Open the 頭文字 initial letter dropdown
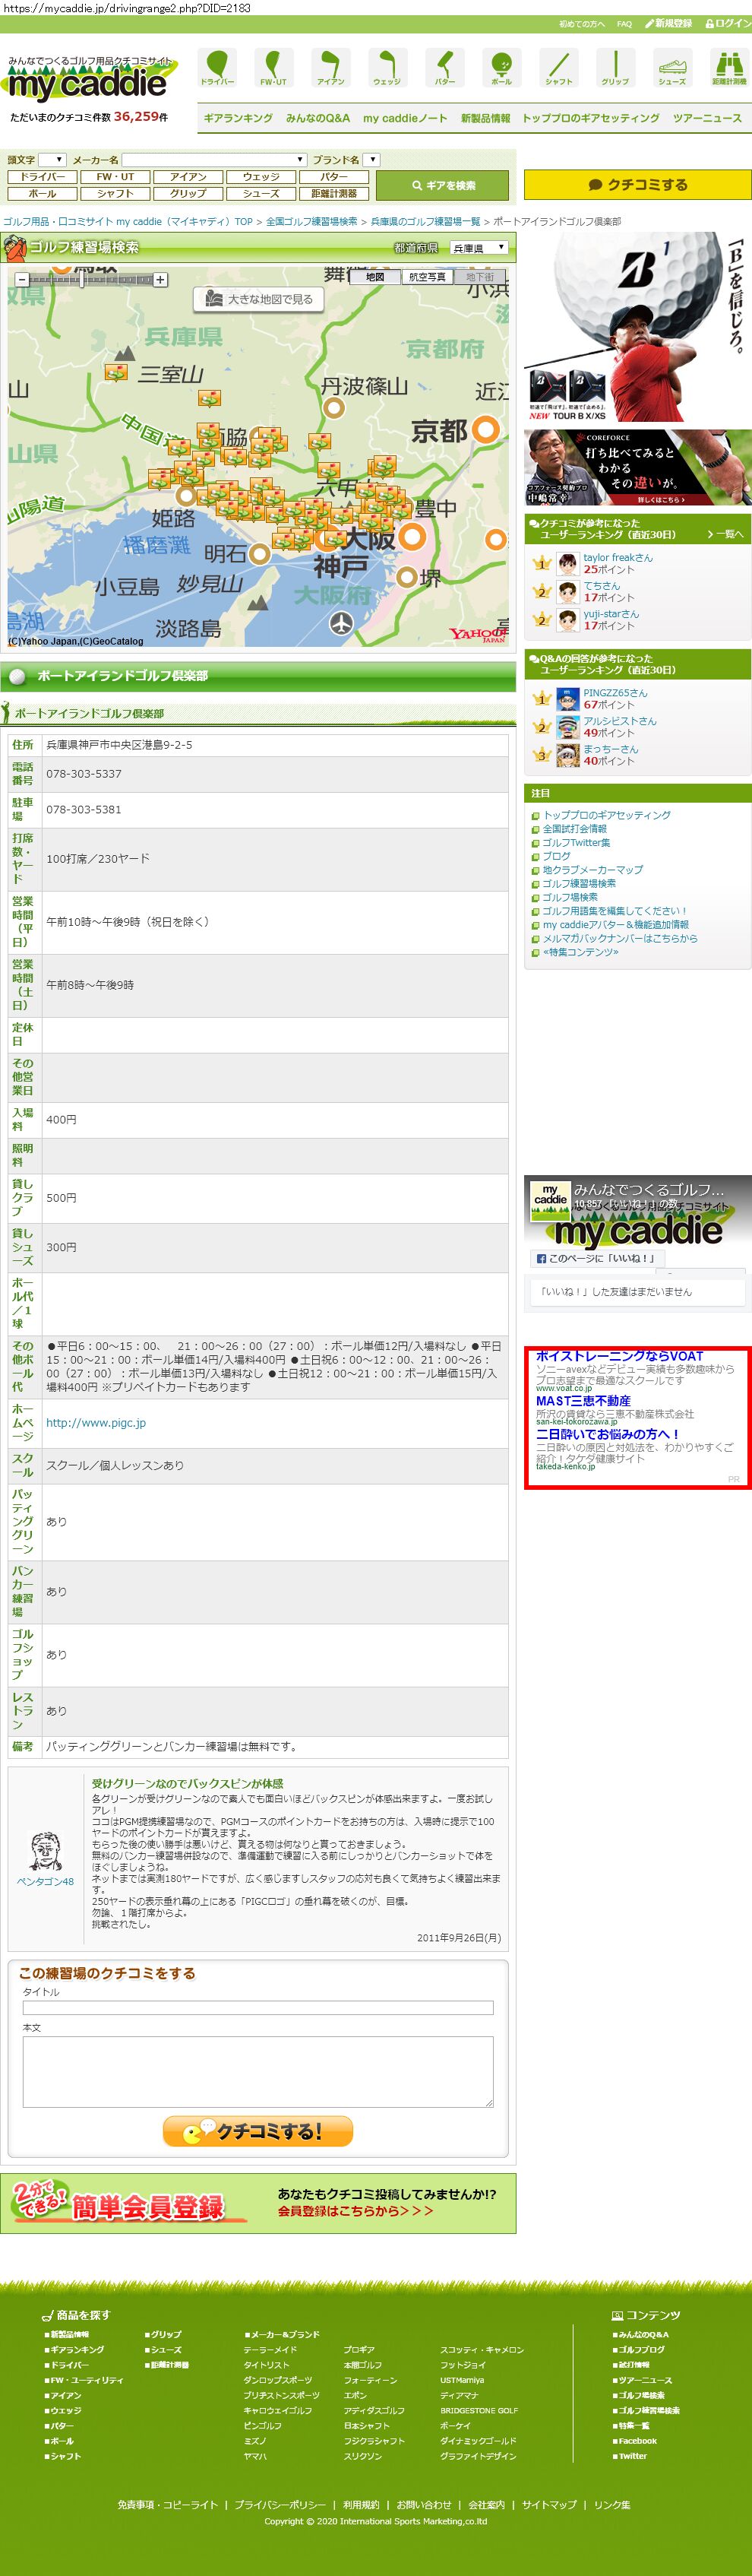Image resolution: width=752 pixels, height=2576 pixels. coord(52,160)
